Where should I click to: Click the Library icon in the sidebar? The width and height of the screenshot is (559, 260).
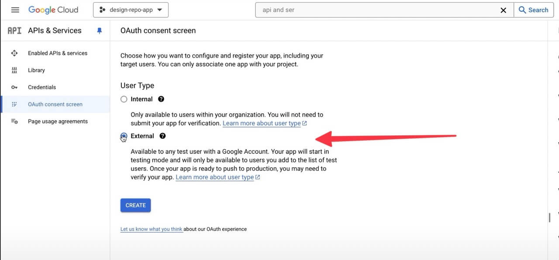[14, 70]
